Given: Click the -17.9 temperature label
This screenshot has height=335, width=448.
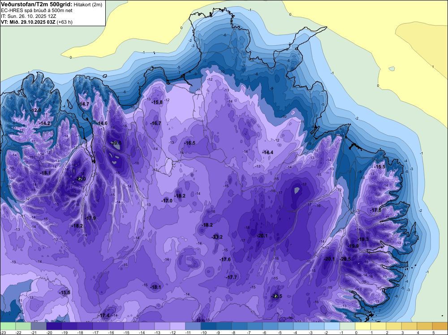Looking at the screenshot, I should point(90,218).
